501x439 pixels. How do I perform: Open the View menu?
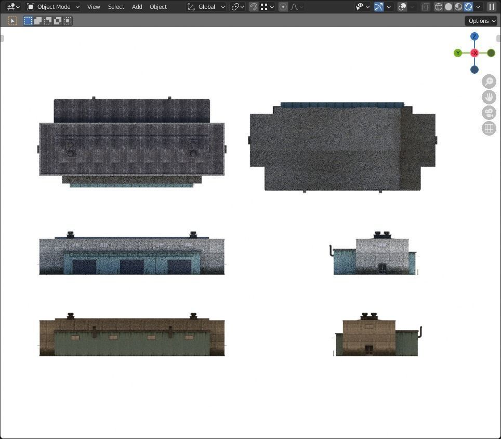tap(94, 7)
